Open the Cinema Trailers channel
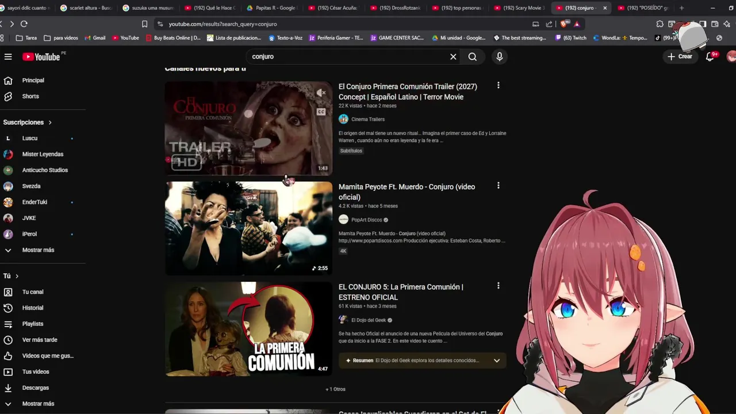The image size is (736, 414). click(x=368, y=119)
